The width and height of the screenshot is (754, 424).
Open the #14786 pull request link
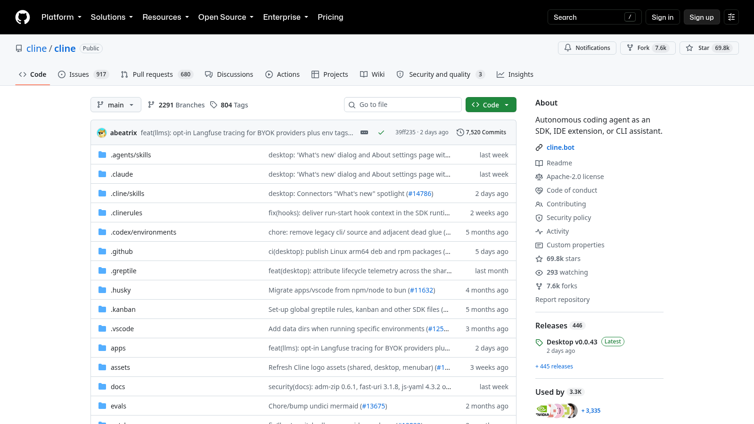420,194
